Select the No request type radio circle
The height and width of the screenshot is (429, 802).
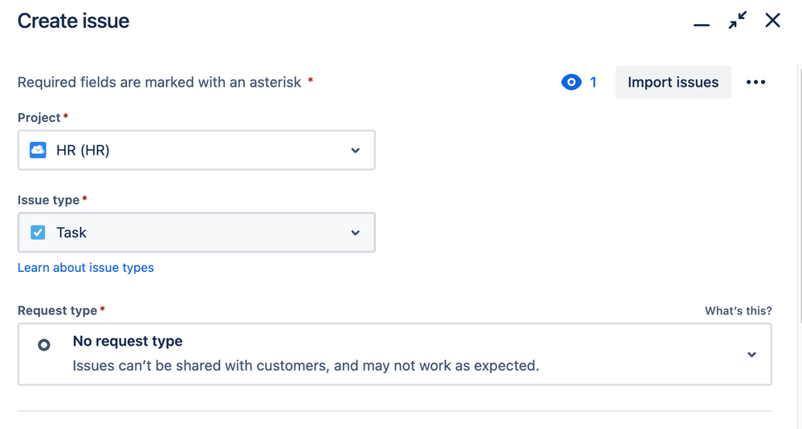(44, 345)
